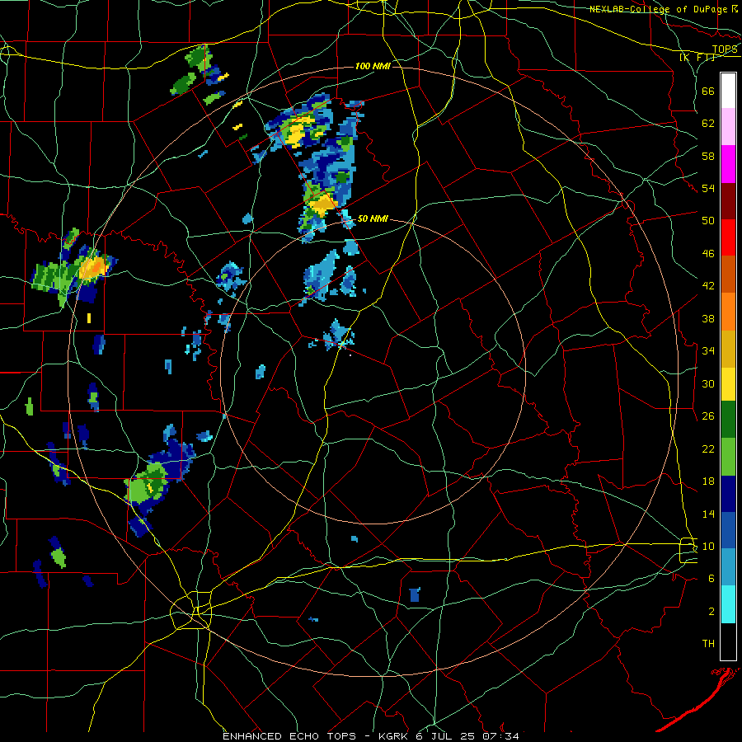Click the "10" legend value
Image resolution: width=742 pixels, height=742 pixels.
point(708,546)
